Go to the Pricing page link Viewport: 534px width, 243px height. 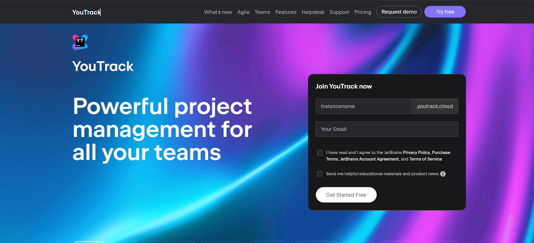[x=363, y=12]
